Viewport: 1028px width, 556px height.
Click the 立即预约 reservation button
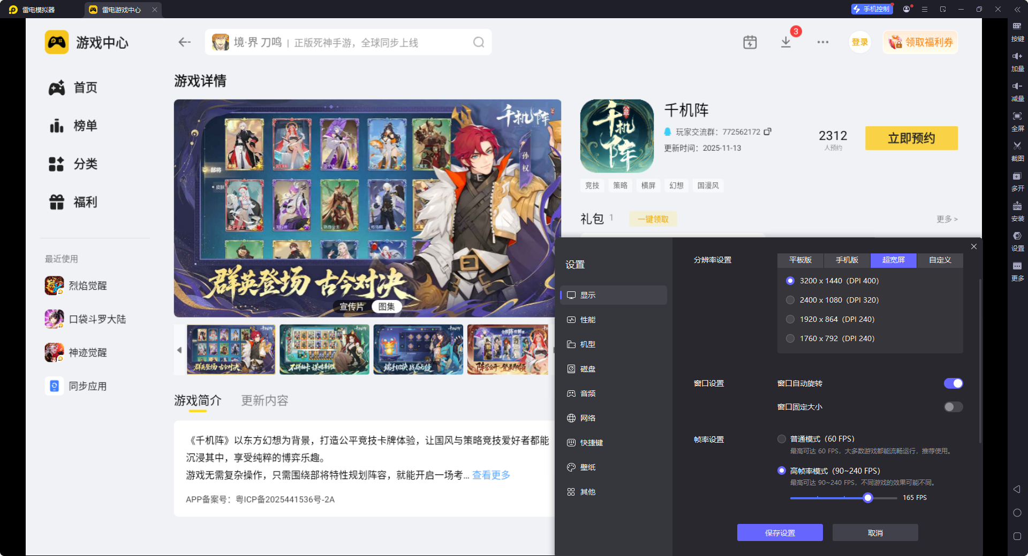[x=911, y=138]
